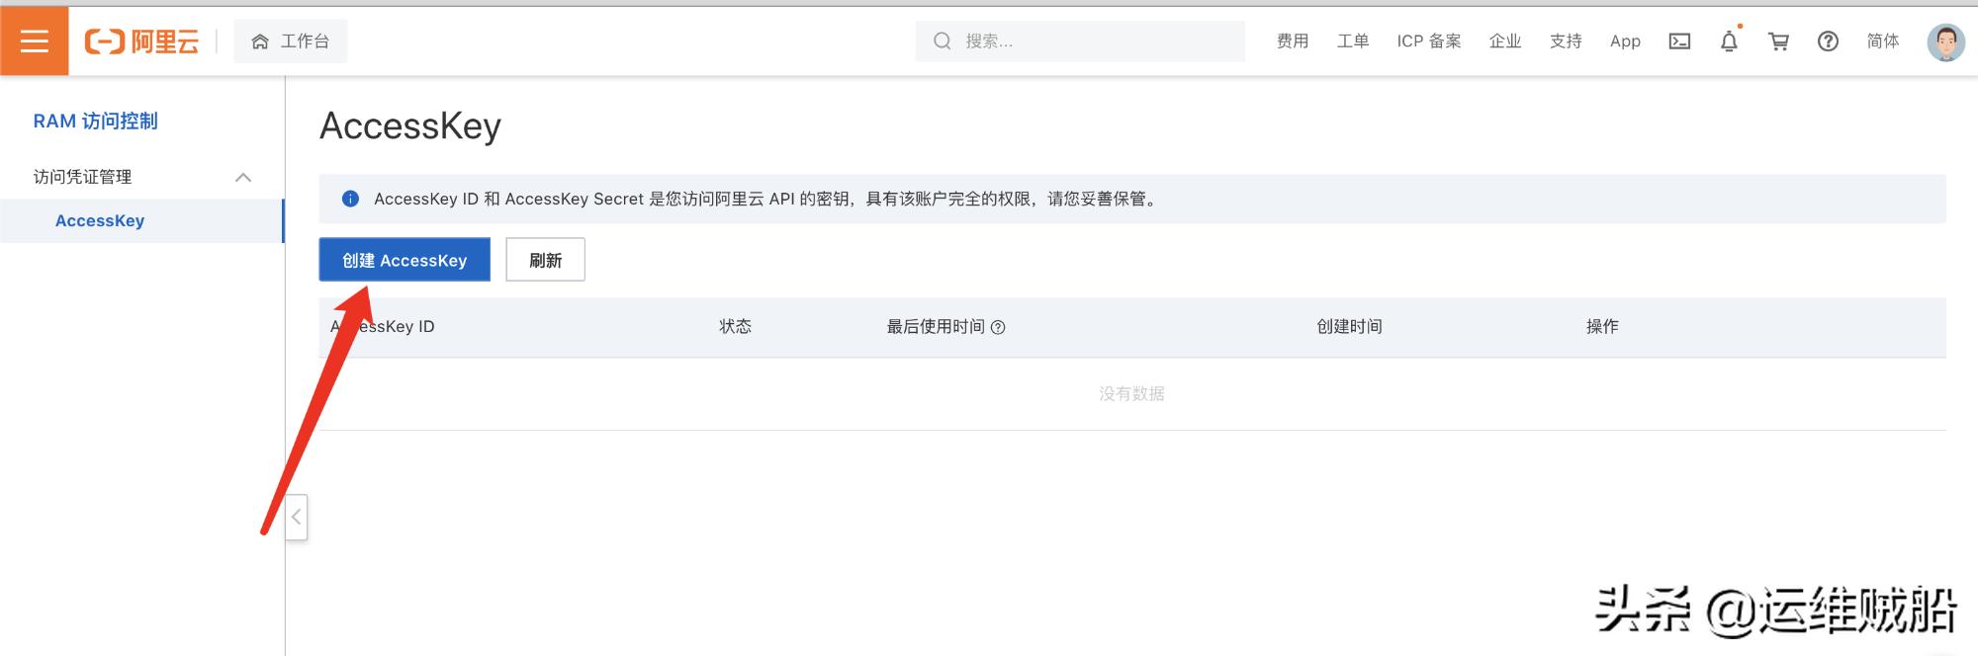Image resolution: width=1978 pixels, height=656 pixels.
Task: Open the App menu
Action: [1625, 41]
